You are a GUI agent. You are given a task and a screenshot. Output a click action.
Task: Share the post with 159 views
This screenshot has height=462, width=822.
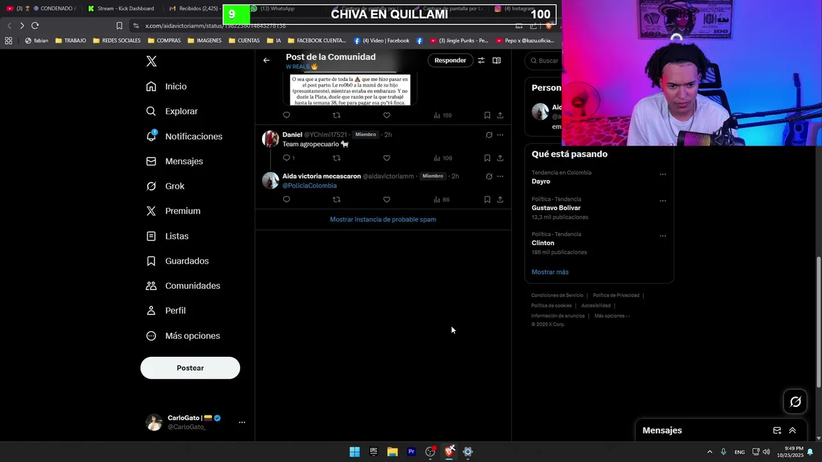point(500,116)
